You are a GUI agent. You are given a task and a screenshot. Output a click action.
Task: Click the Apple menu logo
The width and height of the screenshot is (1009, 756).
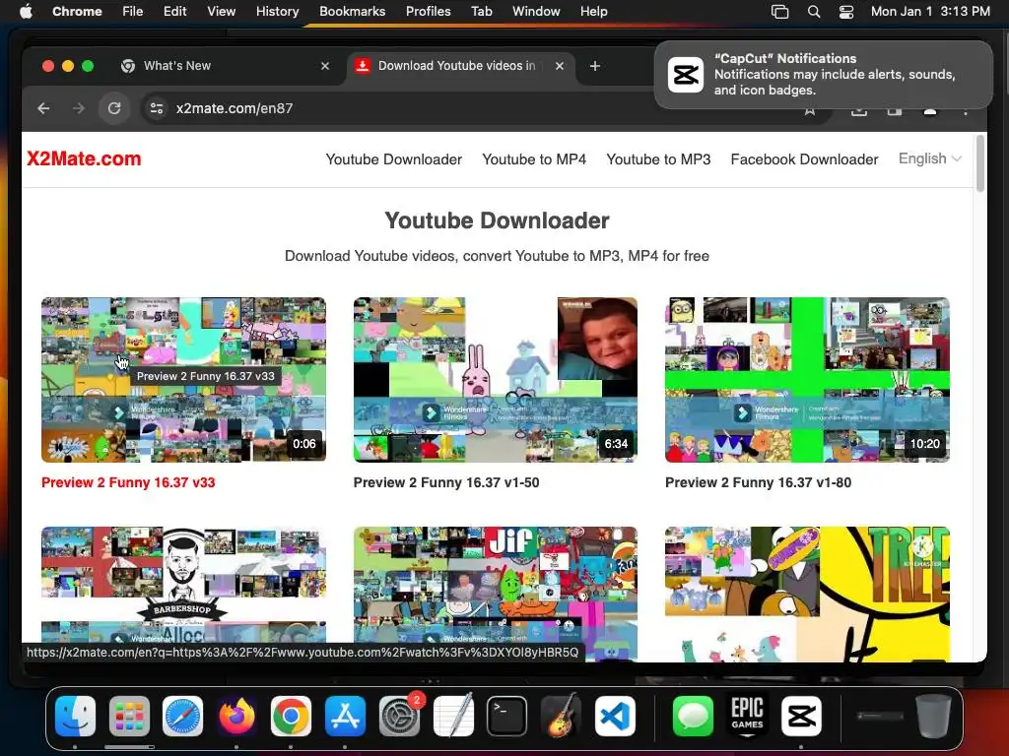click(26, 11)
